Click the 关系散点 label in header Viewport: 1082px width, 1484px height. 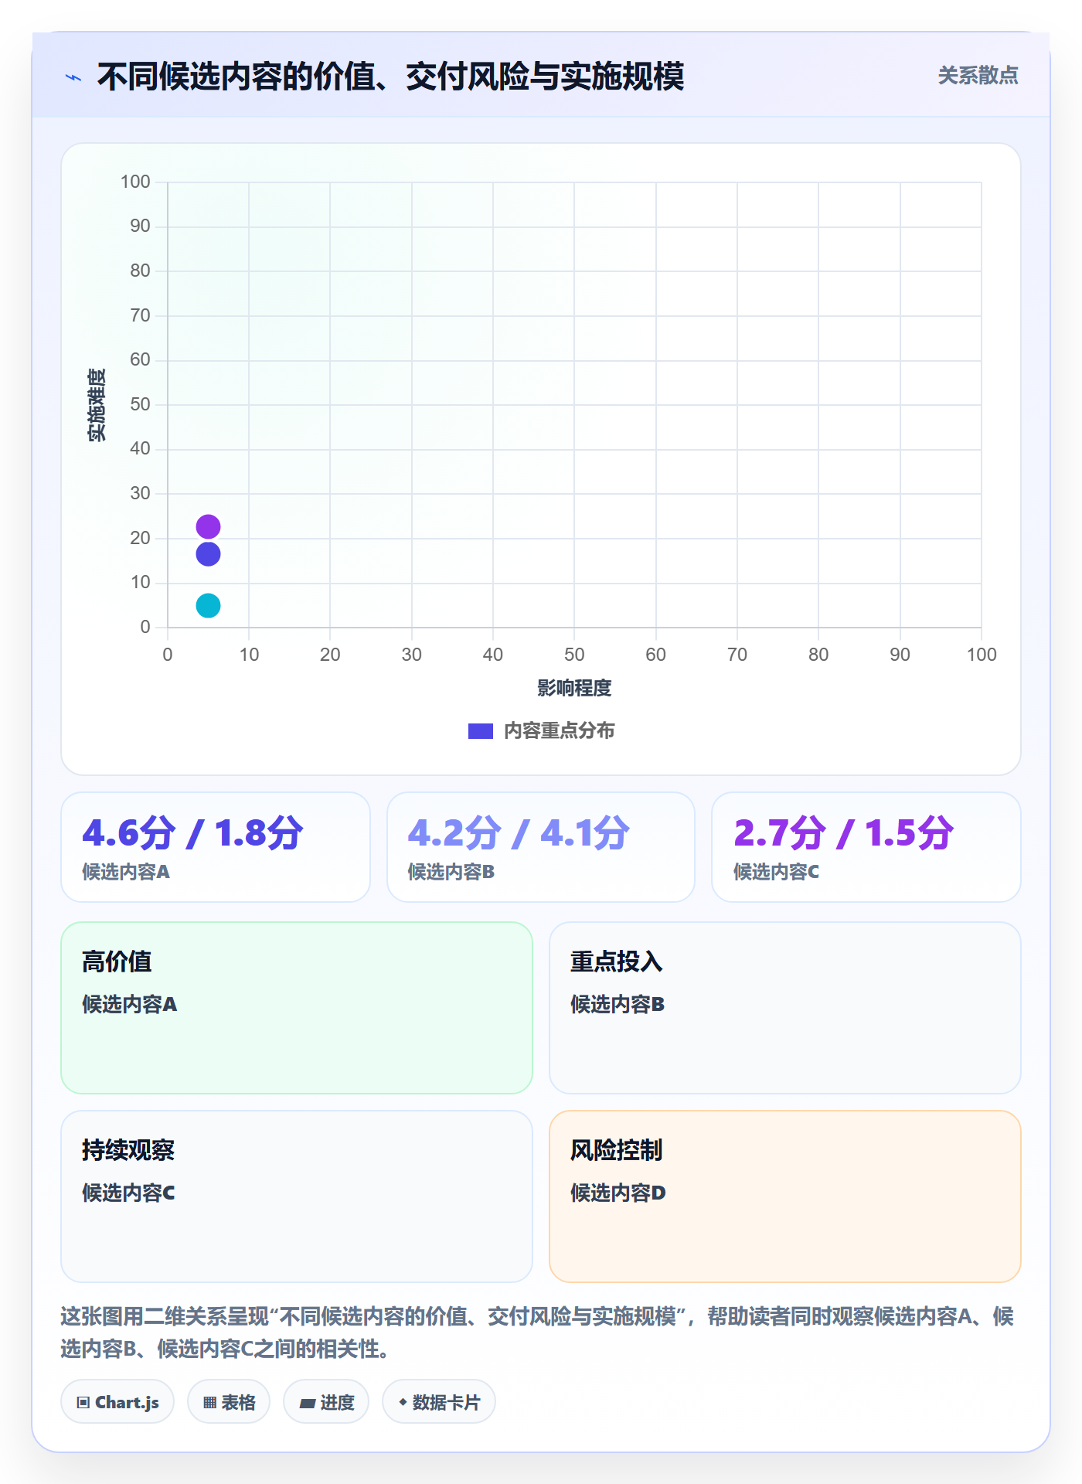[x=978, y=76]
